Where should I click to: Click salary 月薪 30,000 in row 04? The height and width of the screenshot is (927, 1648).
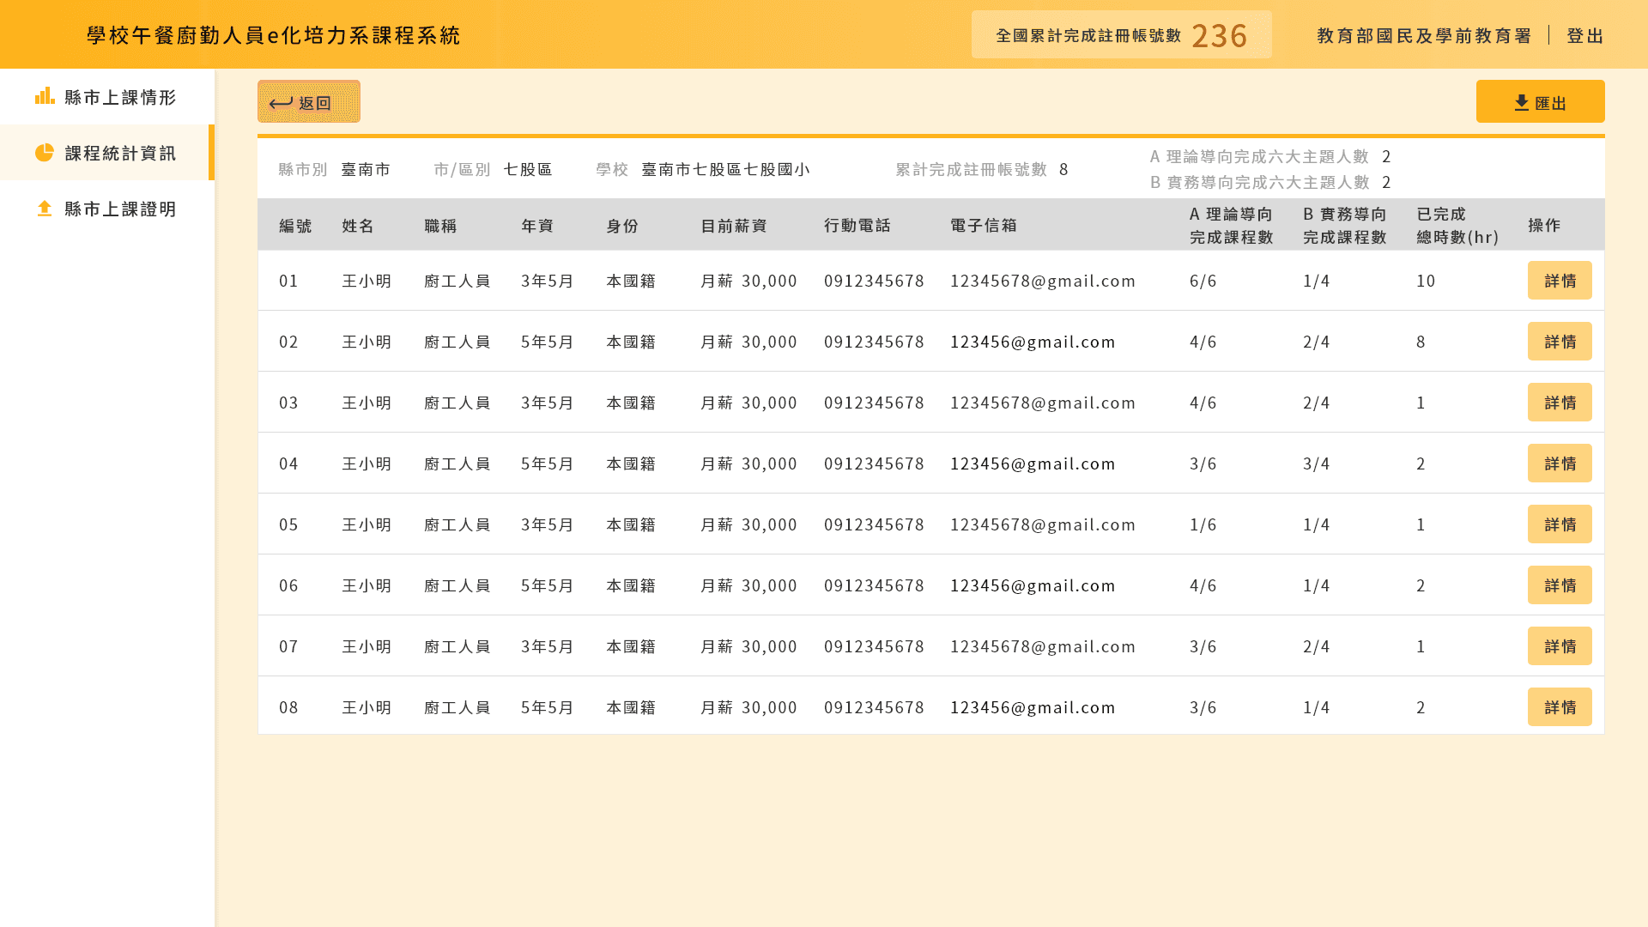pos(748,463)
